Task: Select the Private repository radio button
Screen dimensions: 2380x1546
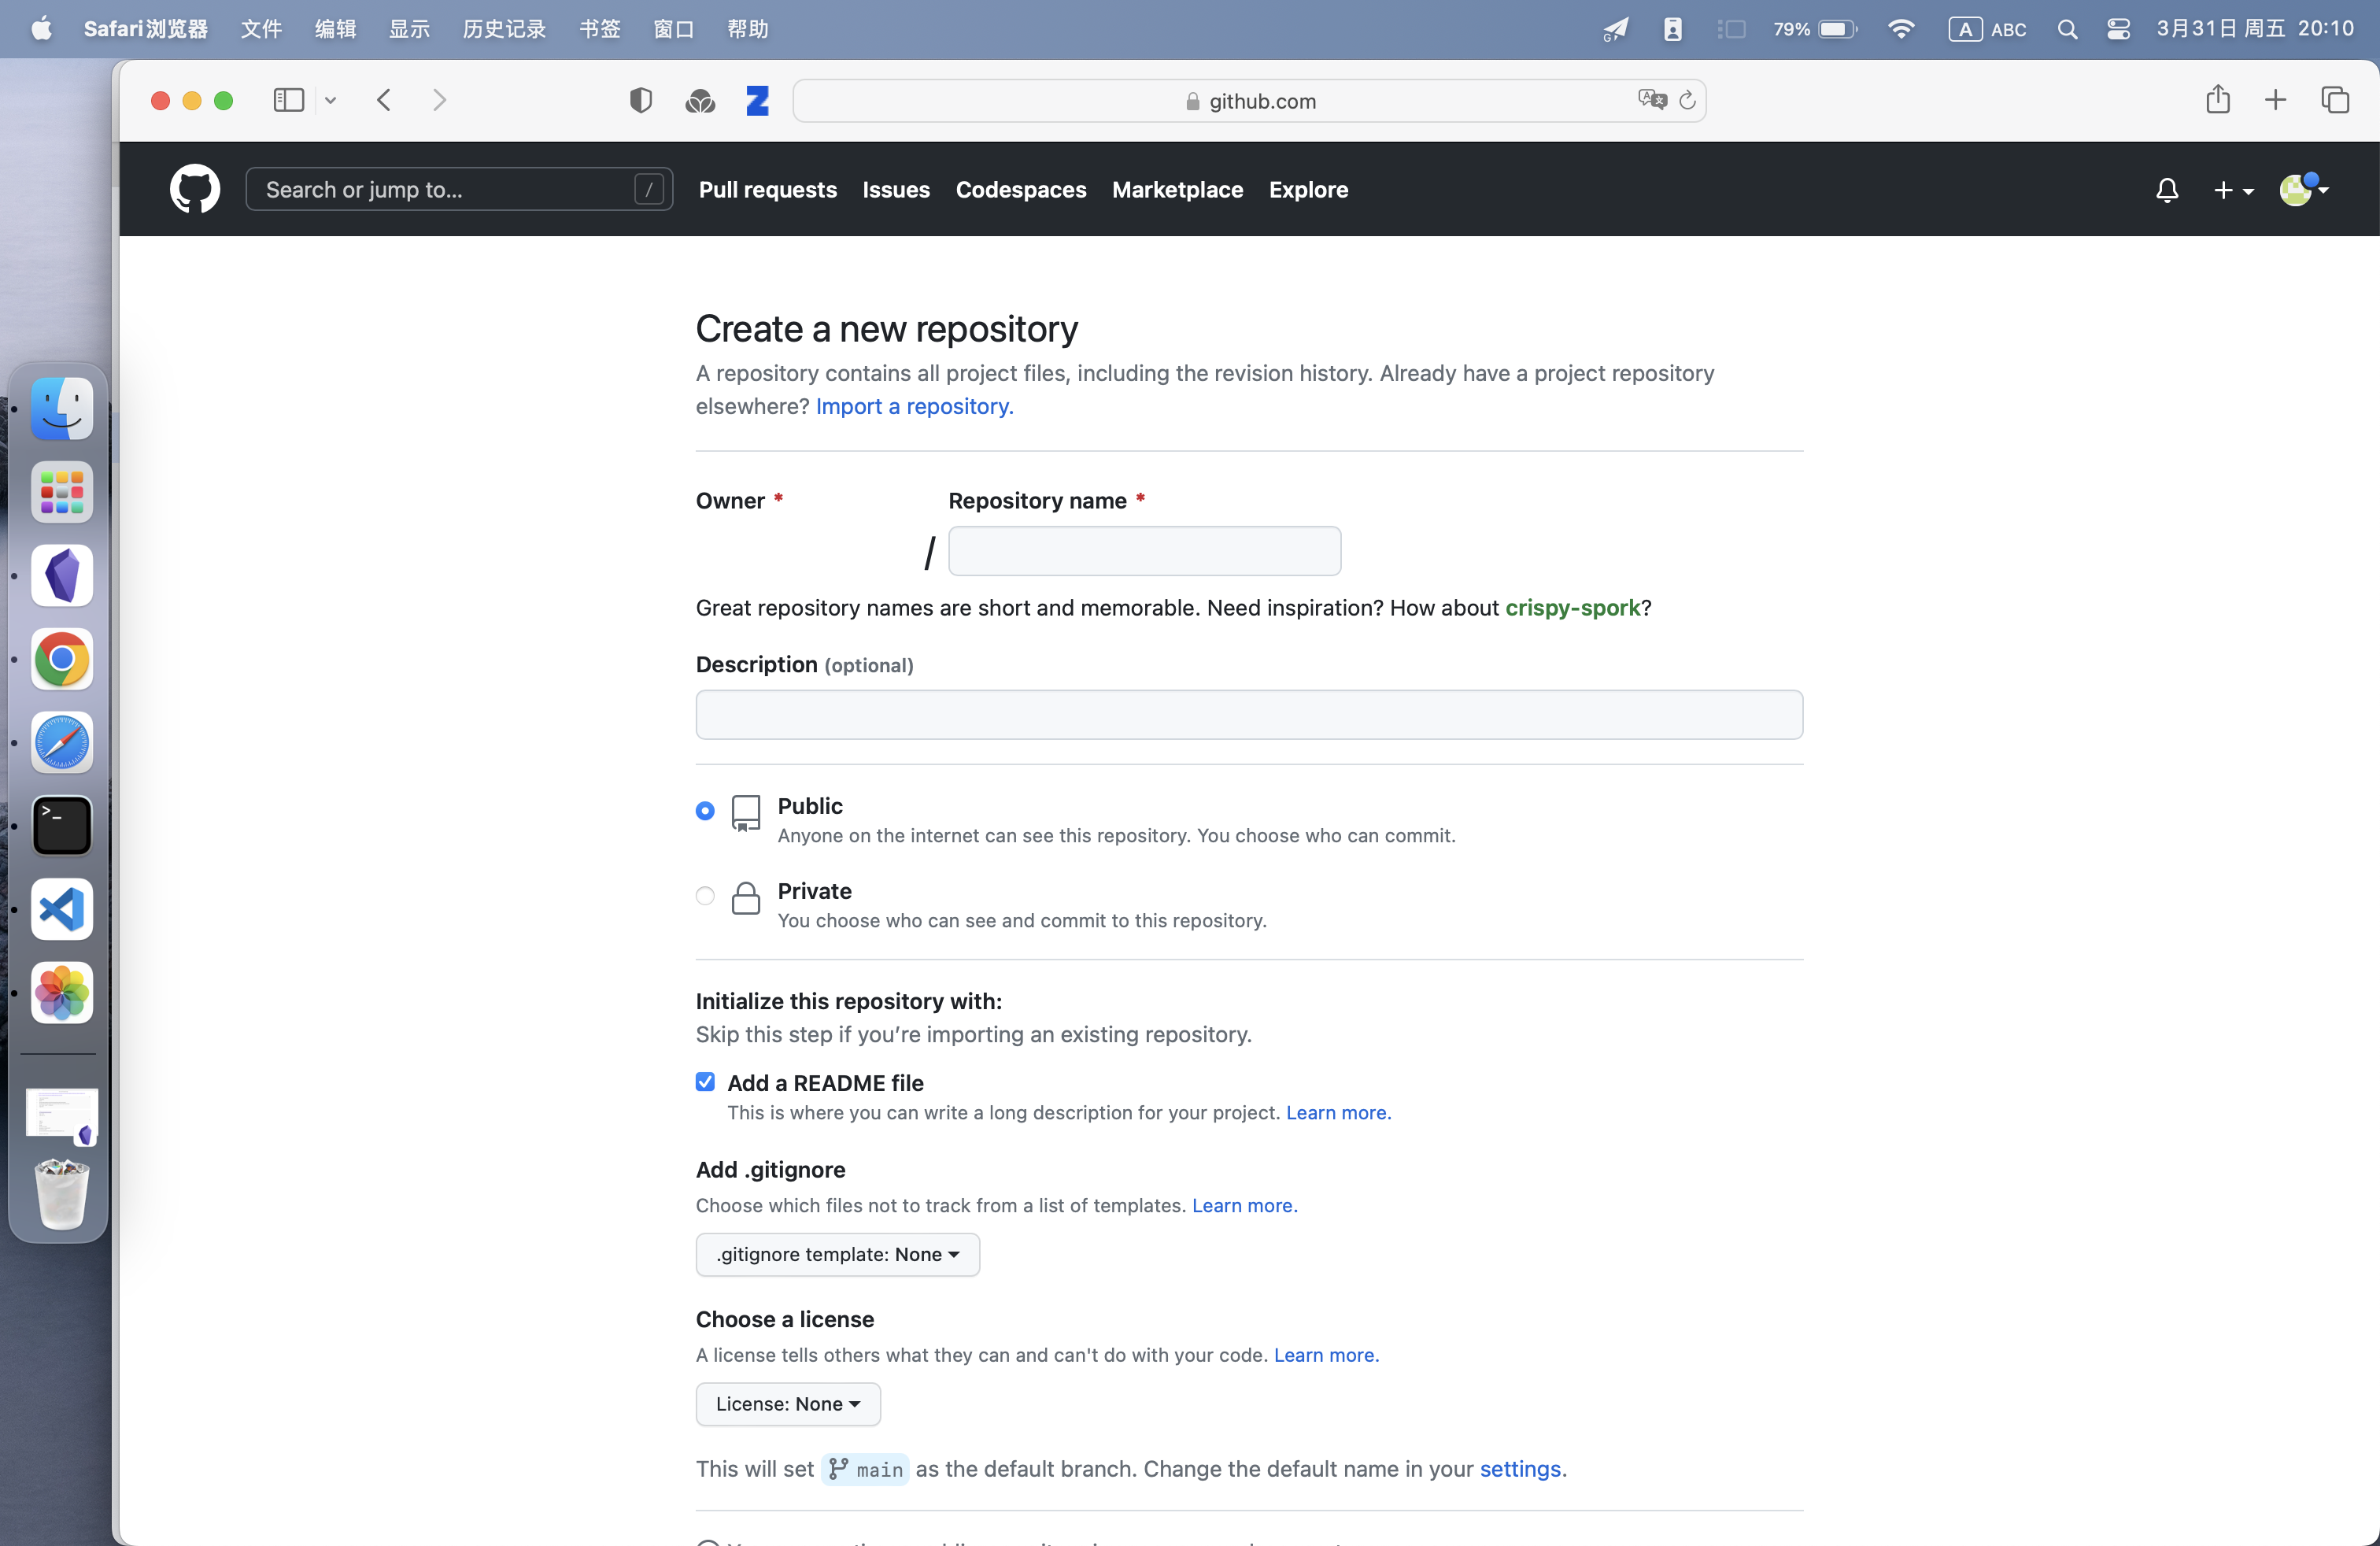Action: [x=704, y=893]
